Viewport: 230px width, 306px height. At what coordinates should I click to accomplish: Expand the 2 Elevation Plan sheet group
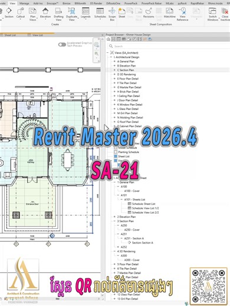pyautogui.click(x=114, y=217)
